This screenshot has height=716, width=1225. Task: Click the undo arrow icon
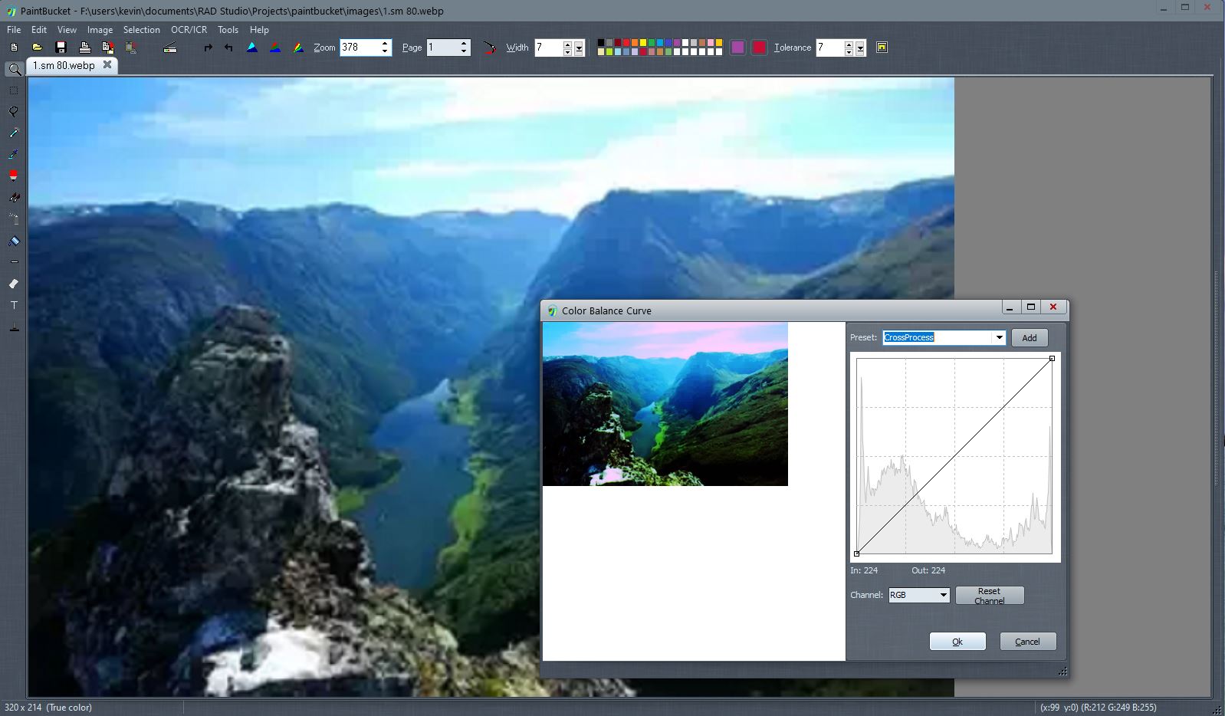click(x=228, y=48)
